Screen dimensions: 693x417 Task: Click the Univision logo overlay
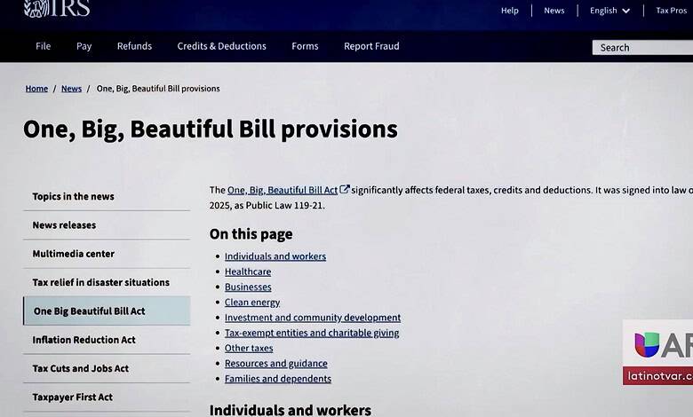(646, 344)
